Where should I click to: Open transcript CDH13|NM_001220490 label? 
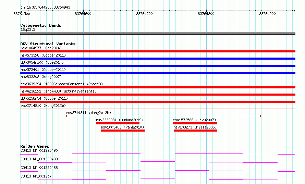click(x=39, y=150)
